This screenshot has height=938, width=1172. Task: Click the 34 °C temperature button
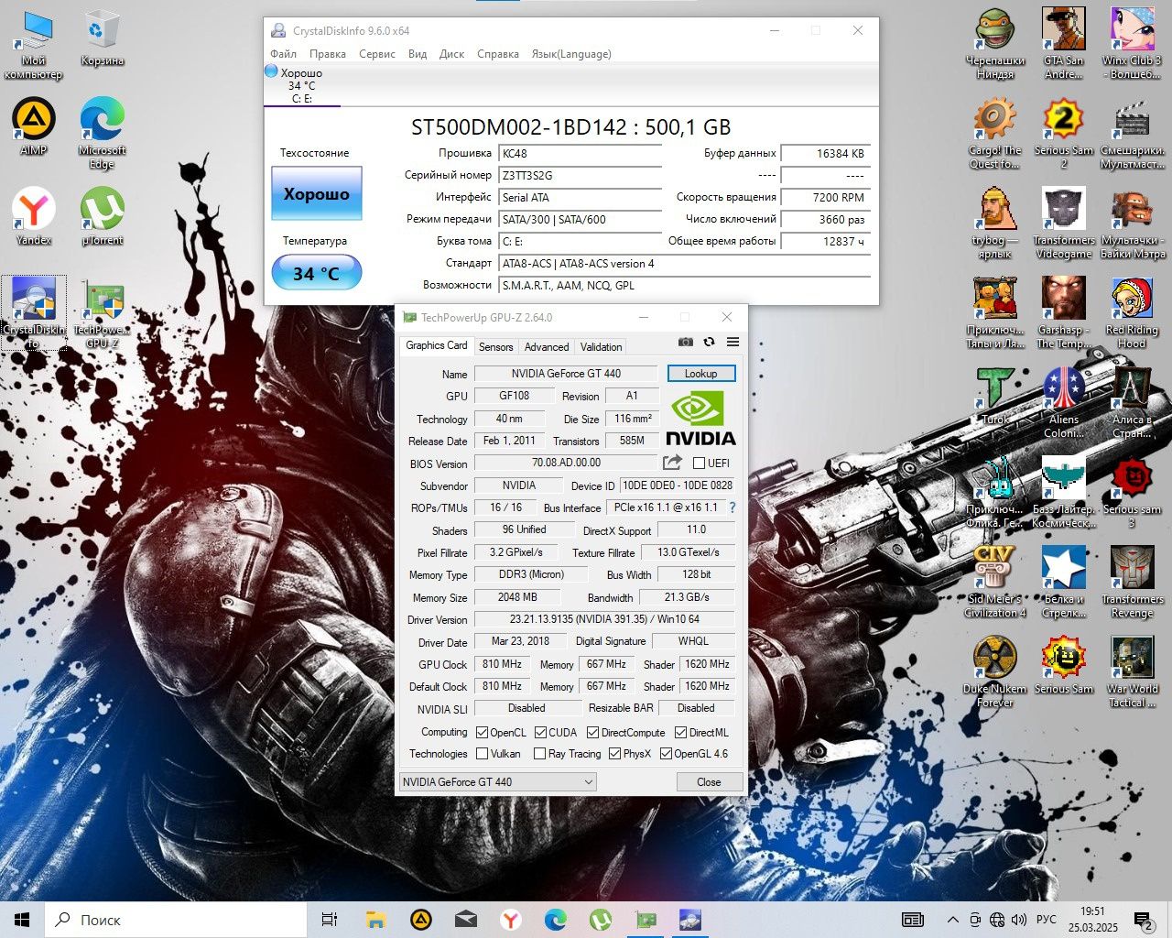click(316, 273)
